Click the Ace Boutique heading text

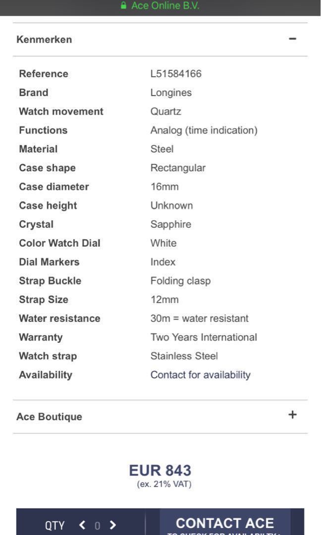(49, 417)
